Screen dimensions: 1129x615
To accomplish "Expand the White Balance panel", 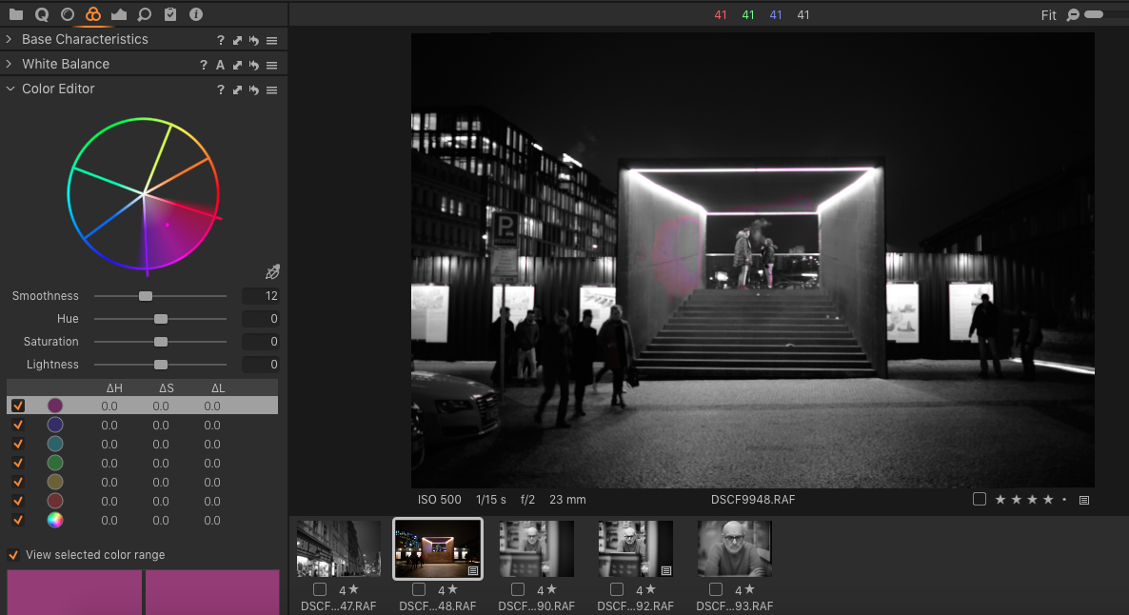I will coord(10,64).
